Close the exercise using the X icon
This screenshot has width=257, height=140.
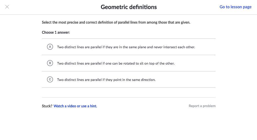7,7
